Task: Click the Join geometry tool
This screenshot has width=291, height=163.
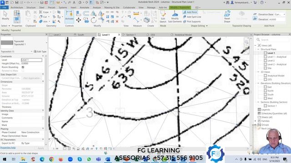Action: pos(43,21)
